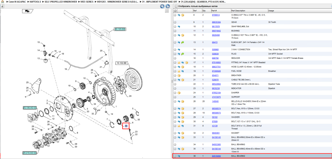Click the small square button at diagram corner
Screen dimensions: 332x159
coord(167,11)
